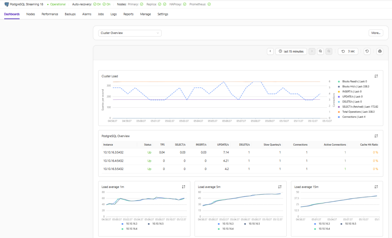
Task: Toggle 10.10.16.3 legend in Load average 1m
Action: click(129, 224)
